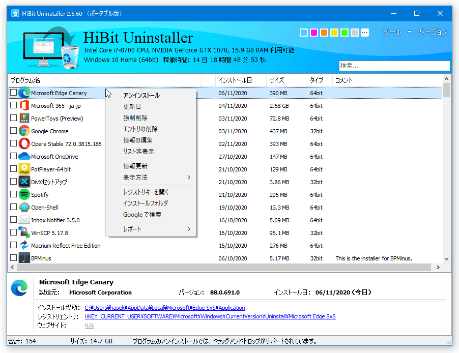Image resolution: width=459 pixels, height=353 pixels.
Task: Check the Google Chrome checkbox
Action: pyautogui.click(x=13, y=131)
